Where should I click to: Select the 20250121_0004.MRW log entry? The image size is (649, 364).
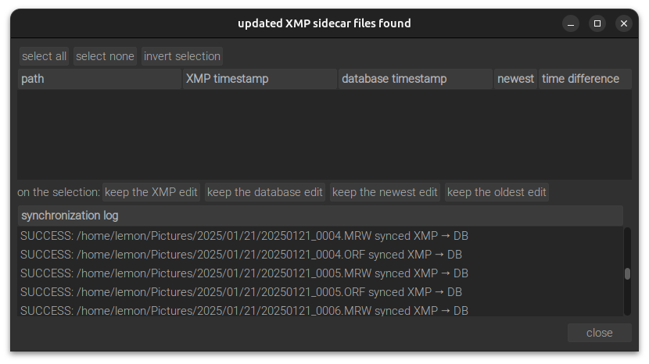coord(244,236)
